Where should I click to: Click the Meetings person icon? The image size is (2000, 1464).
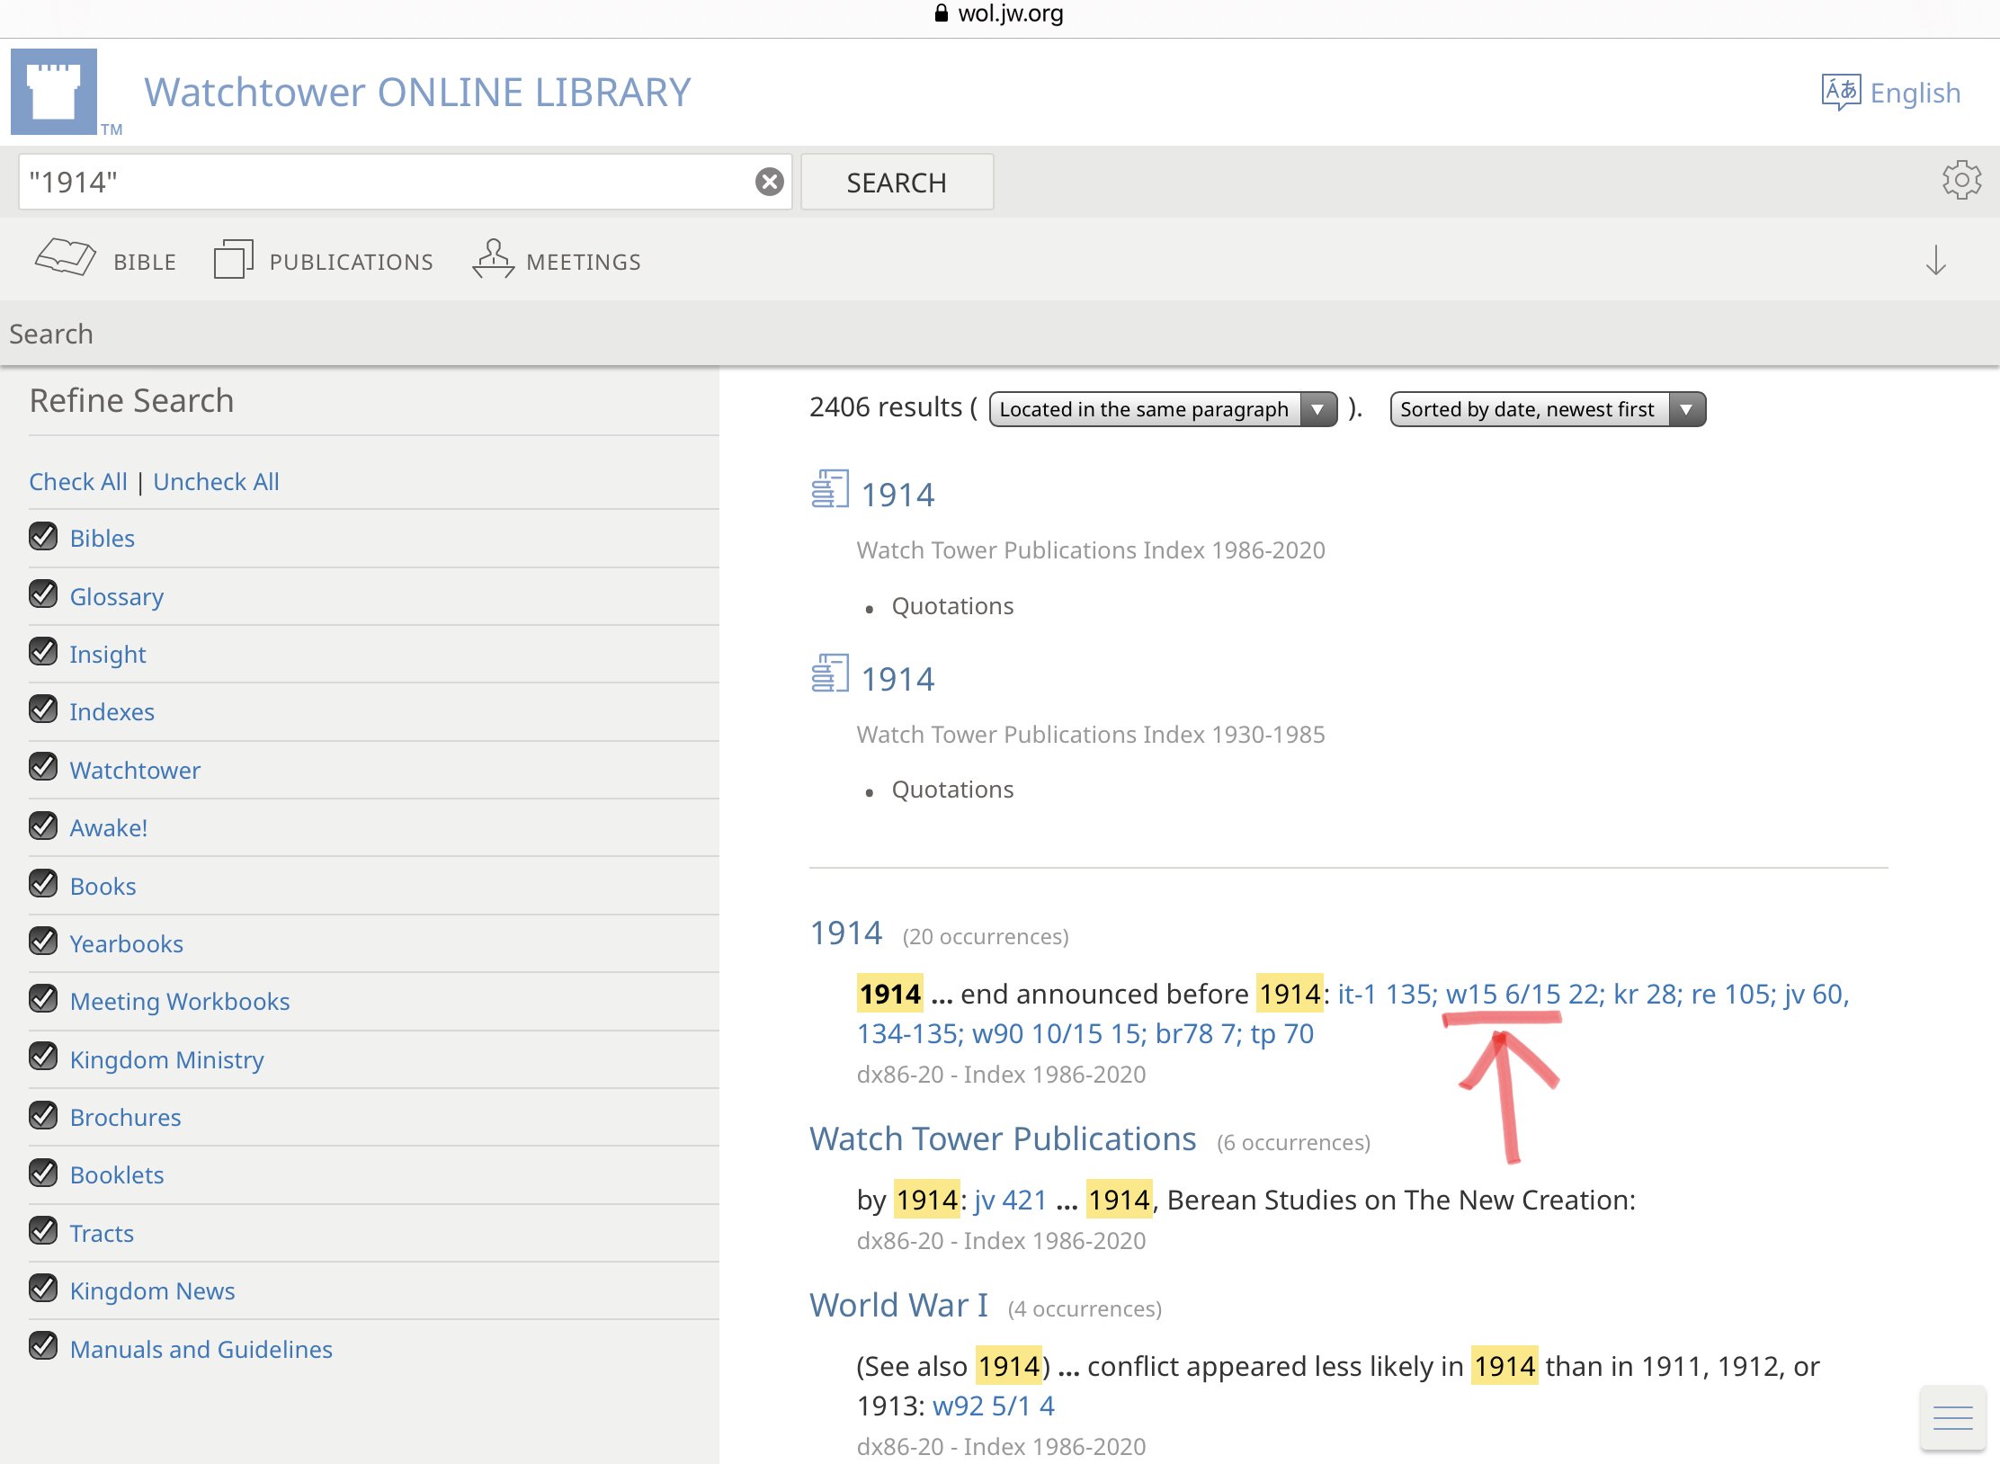point(493,259)
